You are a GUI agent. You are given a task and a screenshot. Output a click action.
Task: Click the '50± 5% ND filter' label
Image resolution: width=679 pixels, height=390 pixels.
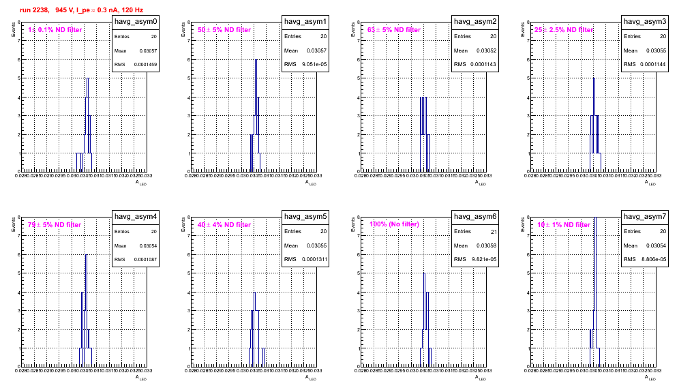coord(224,30)
